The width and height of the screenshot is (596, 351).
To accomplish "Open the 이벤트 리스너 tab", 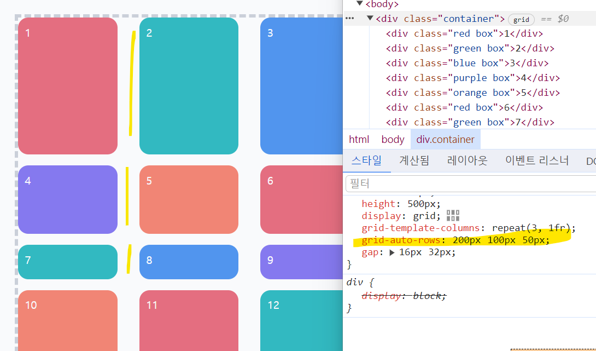I will (537, 160).
